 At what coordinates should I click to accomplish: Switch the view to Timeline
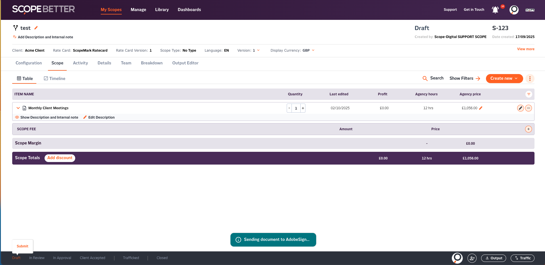(x=54, y=78)
